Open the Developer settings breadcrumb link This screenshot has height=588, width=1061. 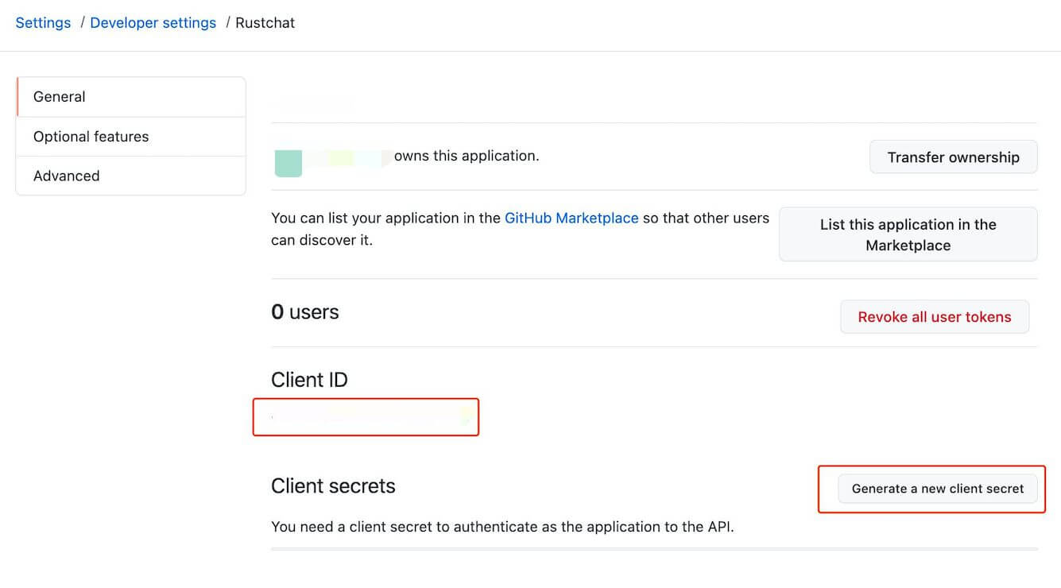tap(153, 23)
